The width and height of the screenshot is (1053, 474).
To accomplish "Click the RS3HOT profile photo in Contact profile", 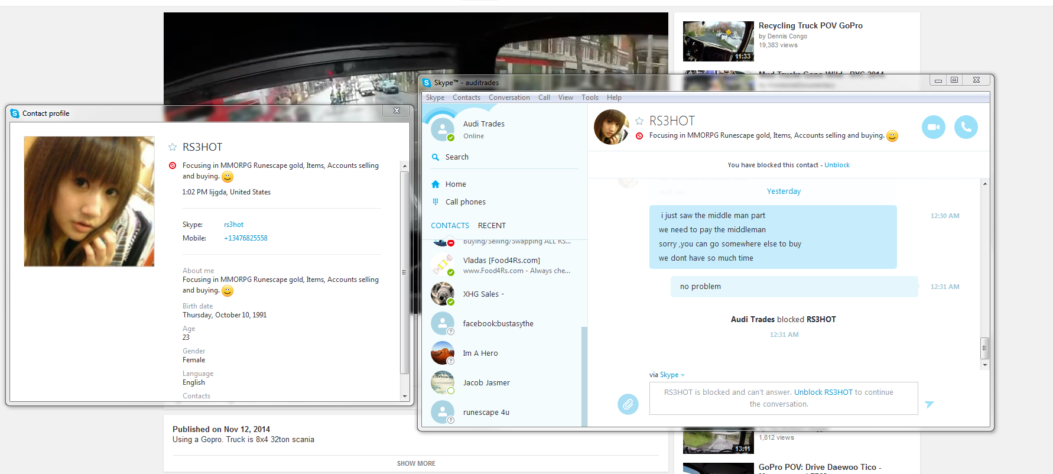I will (89, 202).
